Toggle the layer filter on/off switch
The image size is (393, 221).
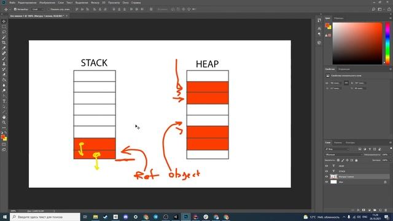(x=391, y=149)
